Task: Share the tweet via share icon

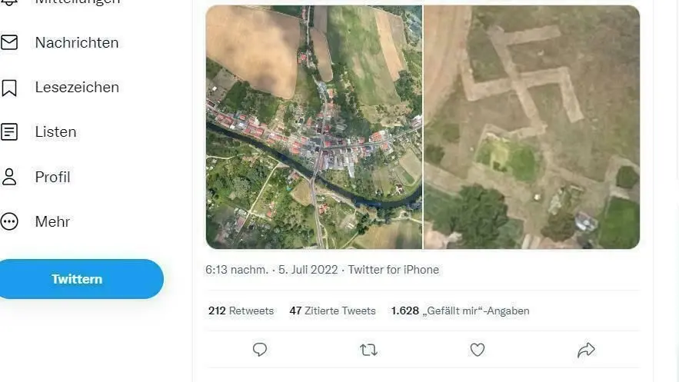Action: click(x=586, y=350)
